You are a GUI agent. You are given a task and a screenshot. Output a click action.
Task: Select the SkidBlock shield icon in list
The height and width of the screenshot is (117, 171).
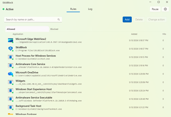[11, 49]
